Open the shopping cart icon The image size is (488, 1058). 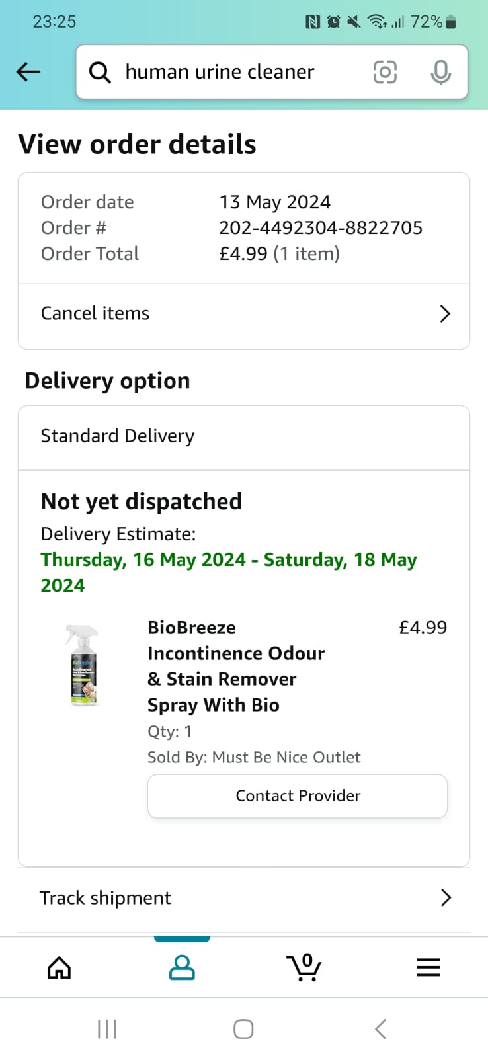304,967
